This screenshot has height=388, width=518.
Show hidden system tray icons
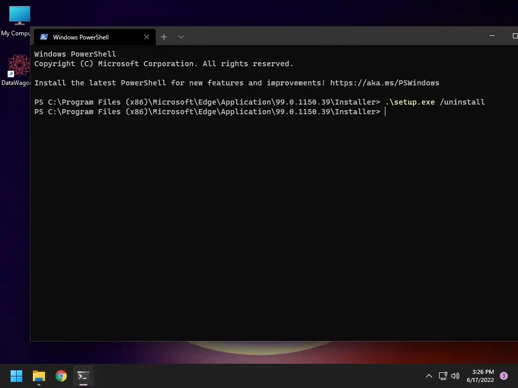429,376
